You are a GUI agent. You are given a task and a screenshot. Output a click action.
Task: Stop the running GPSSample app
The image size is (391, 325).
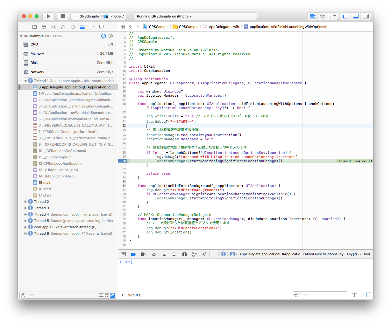(63, 16)
